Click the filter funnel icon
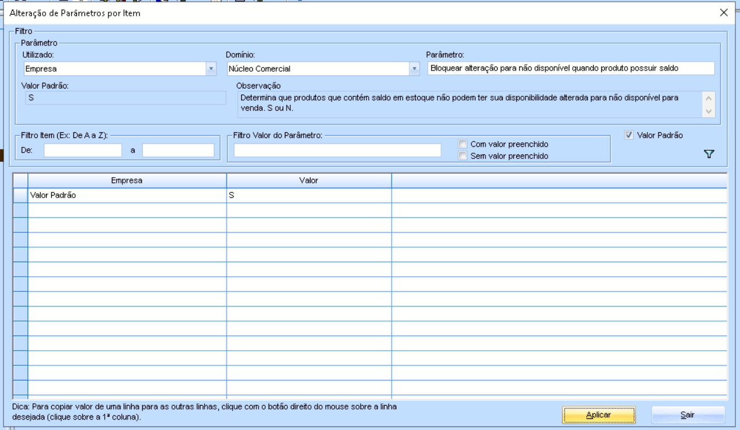This screenshot has height=430, width=740. point(709,154)
